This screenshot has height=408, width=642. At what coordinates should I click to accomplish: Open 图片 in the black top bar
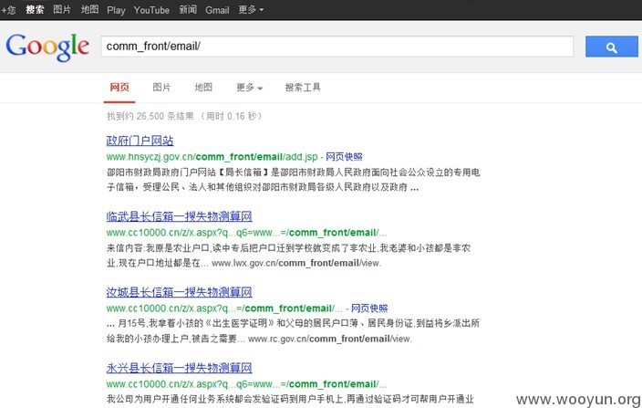coord(62,9)
